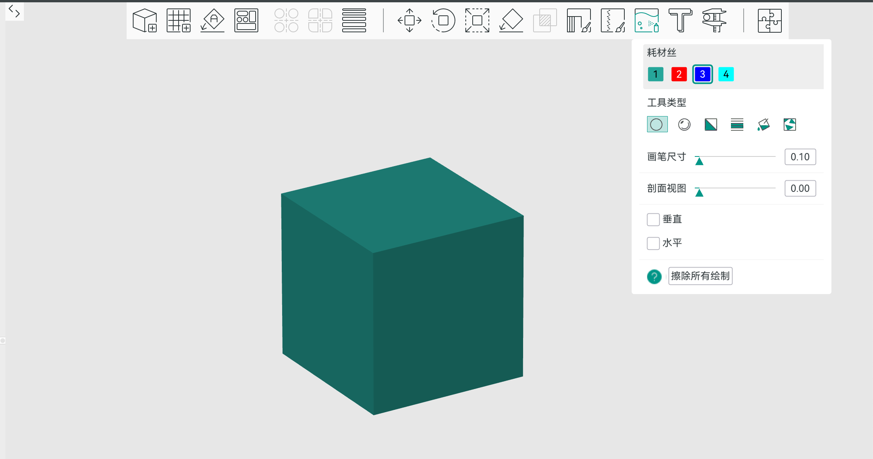Select the Lay on face tool

(511, 20)
